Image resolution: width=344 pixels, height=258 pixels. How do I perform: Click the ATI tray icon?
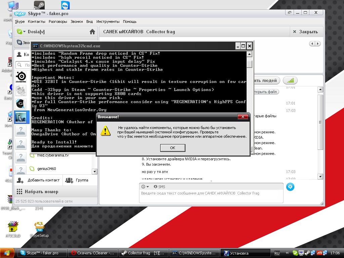point(319,253)
